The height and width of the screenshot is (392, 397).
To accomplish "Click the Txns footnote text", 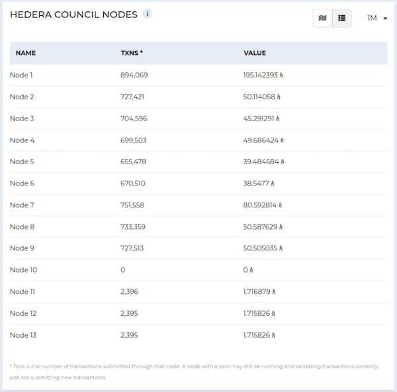I will (194, 372).
